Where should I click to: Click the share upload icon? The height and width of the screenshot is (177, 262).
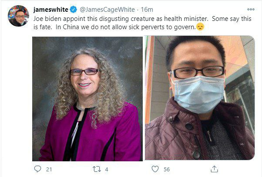(214, 169)
